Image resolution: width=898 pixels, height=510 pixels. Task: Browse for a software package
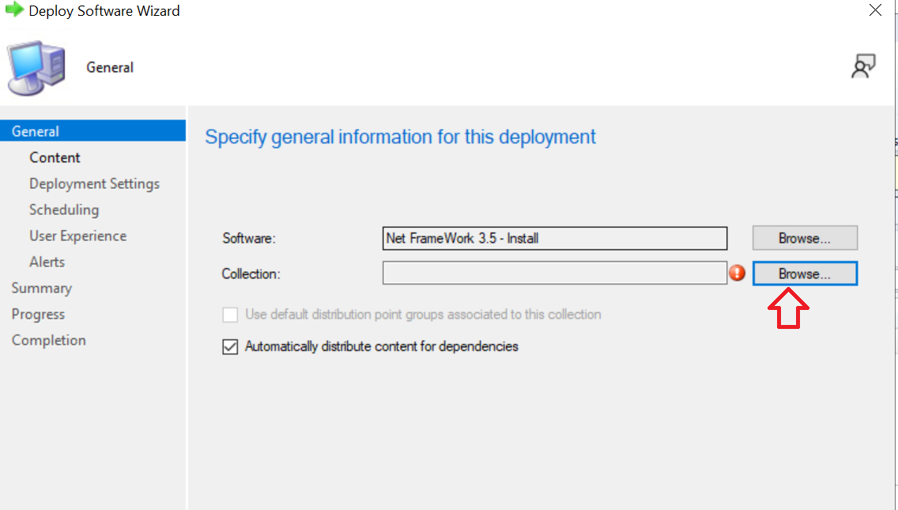[804, 237]
